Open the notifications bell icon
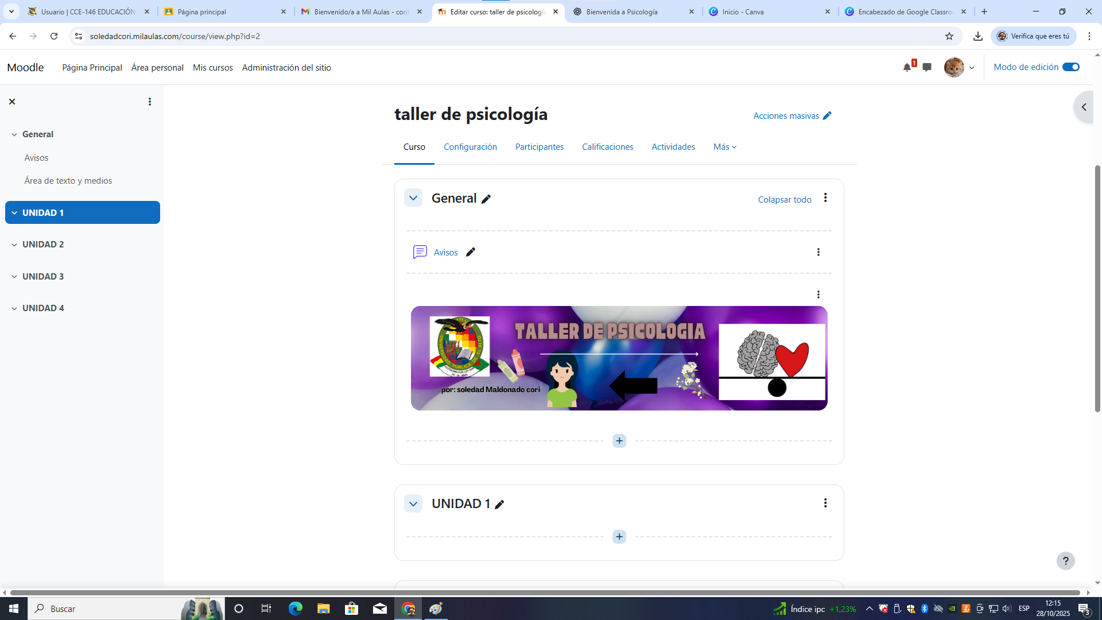Viewport: 1102px width, 620px height. click(907, 67)
